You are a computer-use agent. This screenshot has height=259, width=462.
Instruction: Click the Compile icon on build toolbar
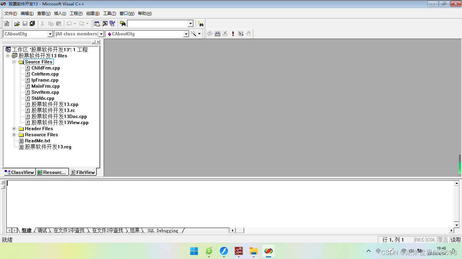[x=210, y=34]
